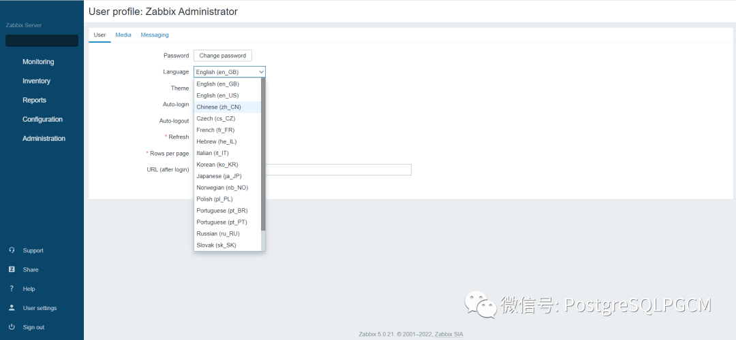Choose Korean (ko_KR) language option
The height and width of the screenshot is (340, 736).
pyautogui.click(x=228, y=165)
